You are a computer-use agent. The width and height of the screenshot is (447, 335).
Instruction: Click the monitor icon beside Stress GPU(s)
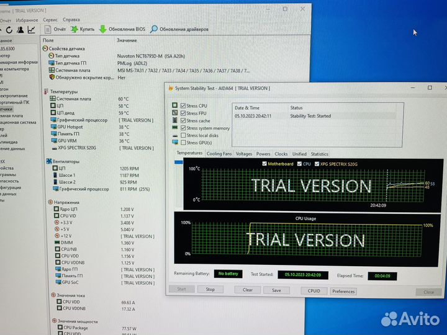pyautogui.click(x=175, y=142)
